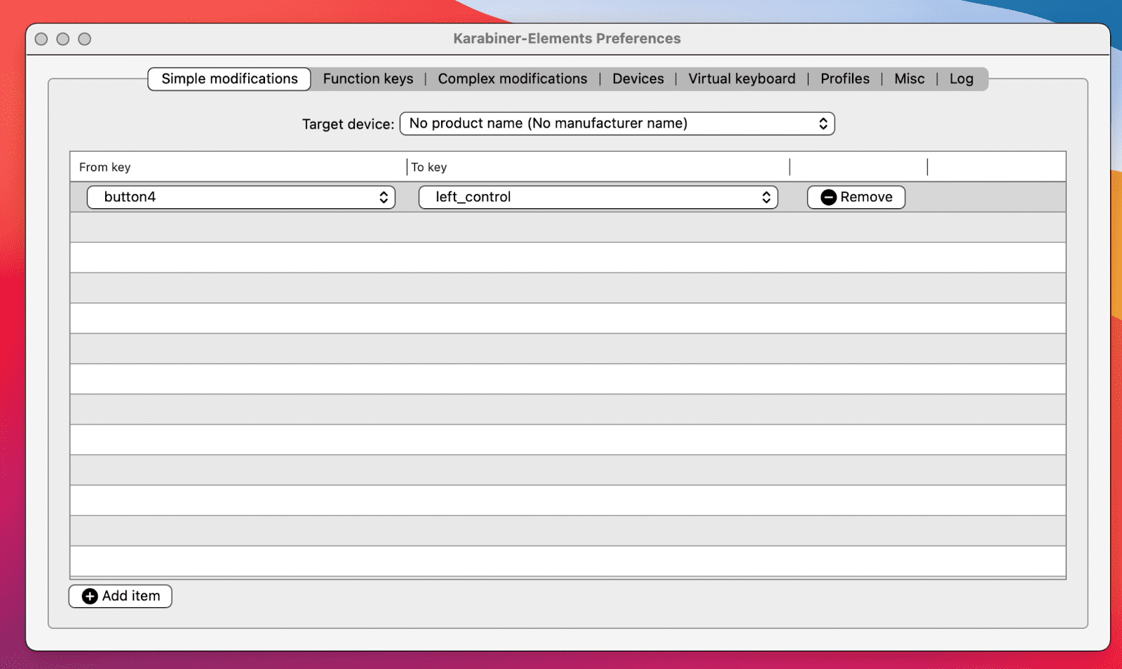Open the Complex modifications tab
This screenshot has height=669, width=1122.
513,79
